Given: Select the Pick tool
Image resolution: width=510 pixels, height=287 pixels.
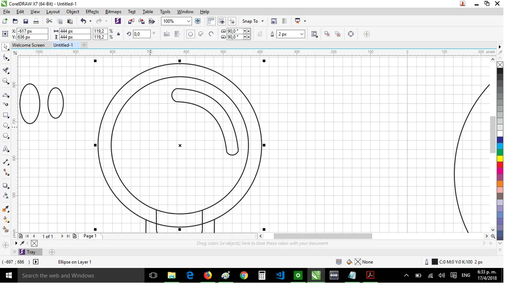Looking at the screenshot, I should point(6,47).
